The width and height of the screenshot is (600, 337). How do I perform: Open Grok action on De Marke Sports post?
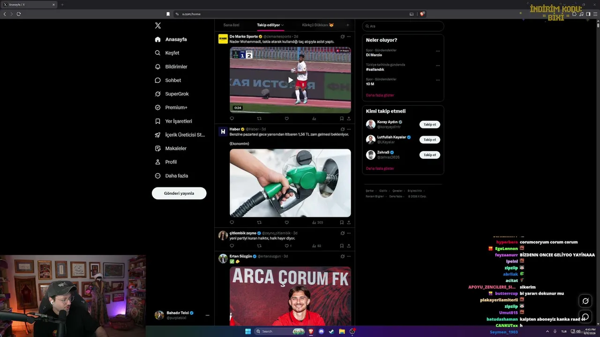(x=342, y=37)
